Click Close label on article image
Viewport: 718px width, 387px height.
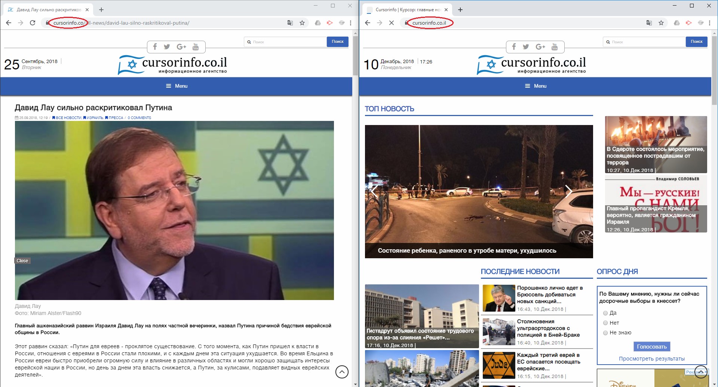22,261
